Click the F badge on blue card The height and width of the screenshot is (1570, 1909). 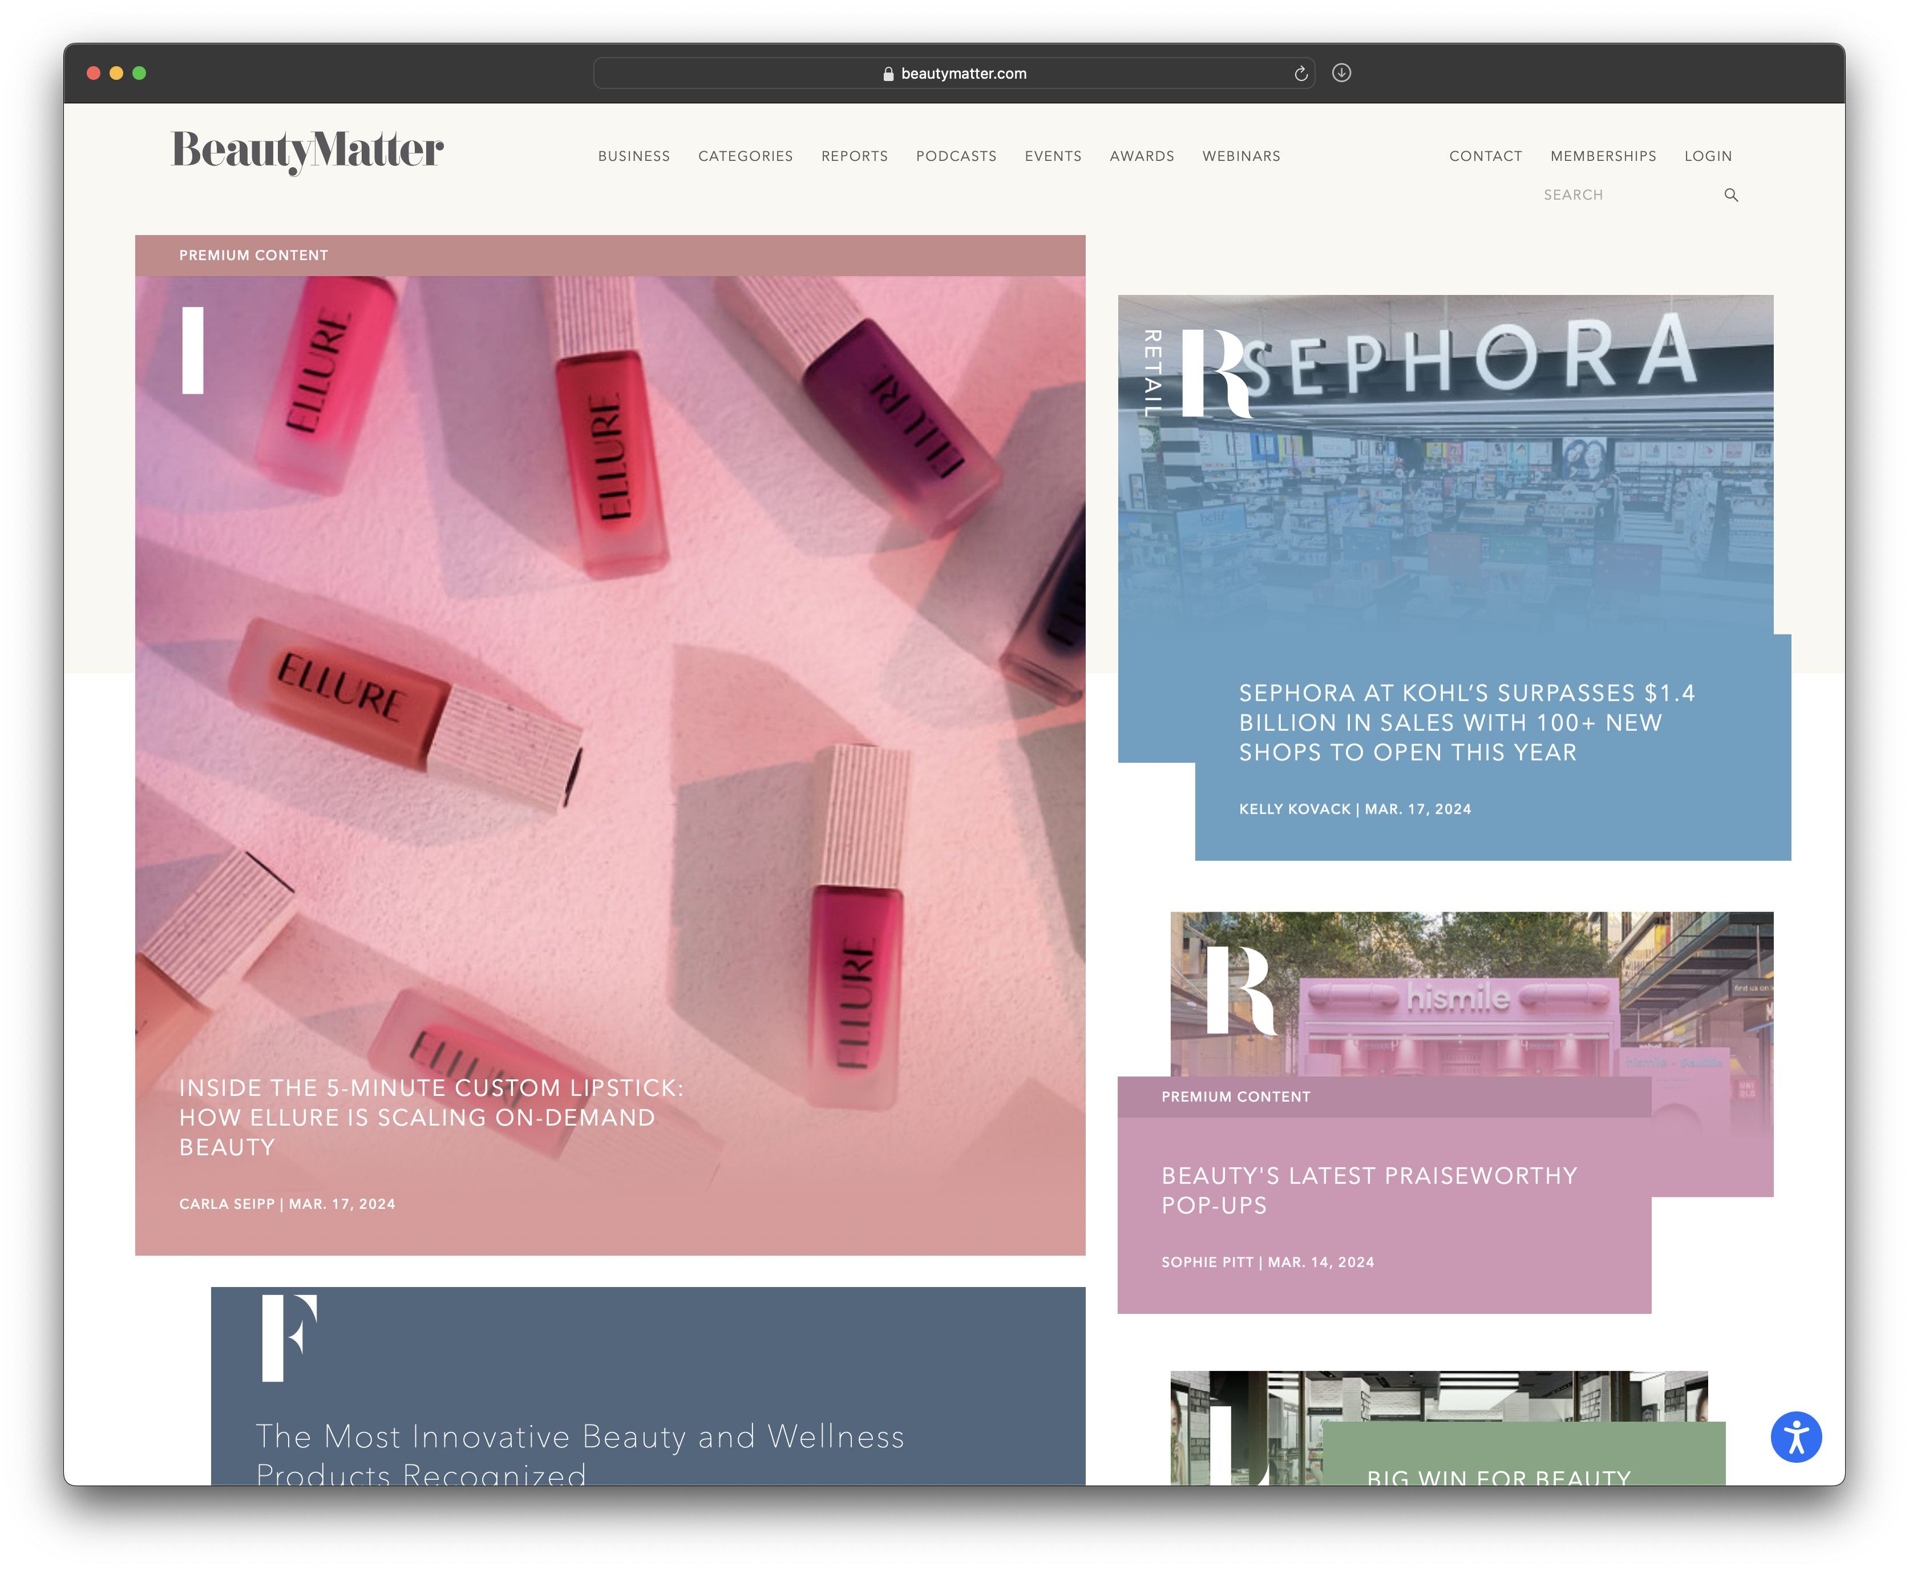click(289, 1338)
